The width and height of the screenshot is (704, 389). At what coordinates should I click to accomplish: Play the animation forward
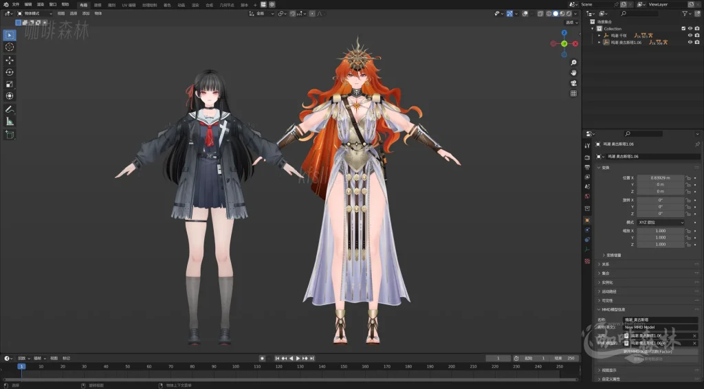coord(298,359)
